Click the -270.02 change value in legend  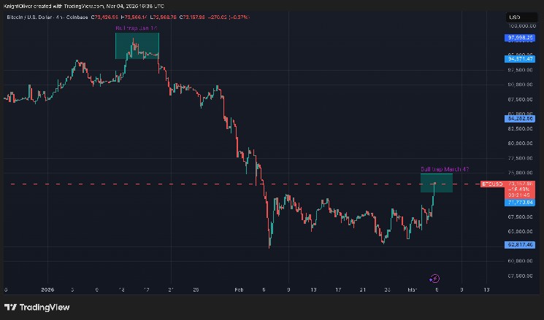[217, 17]
